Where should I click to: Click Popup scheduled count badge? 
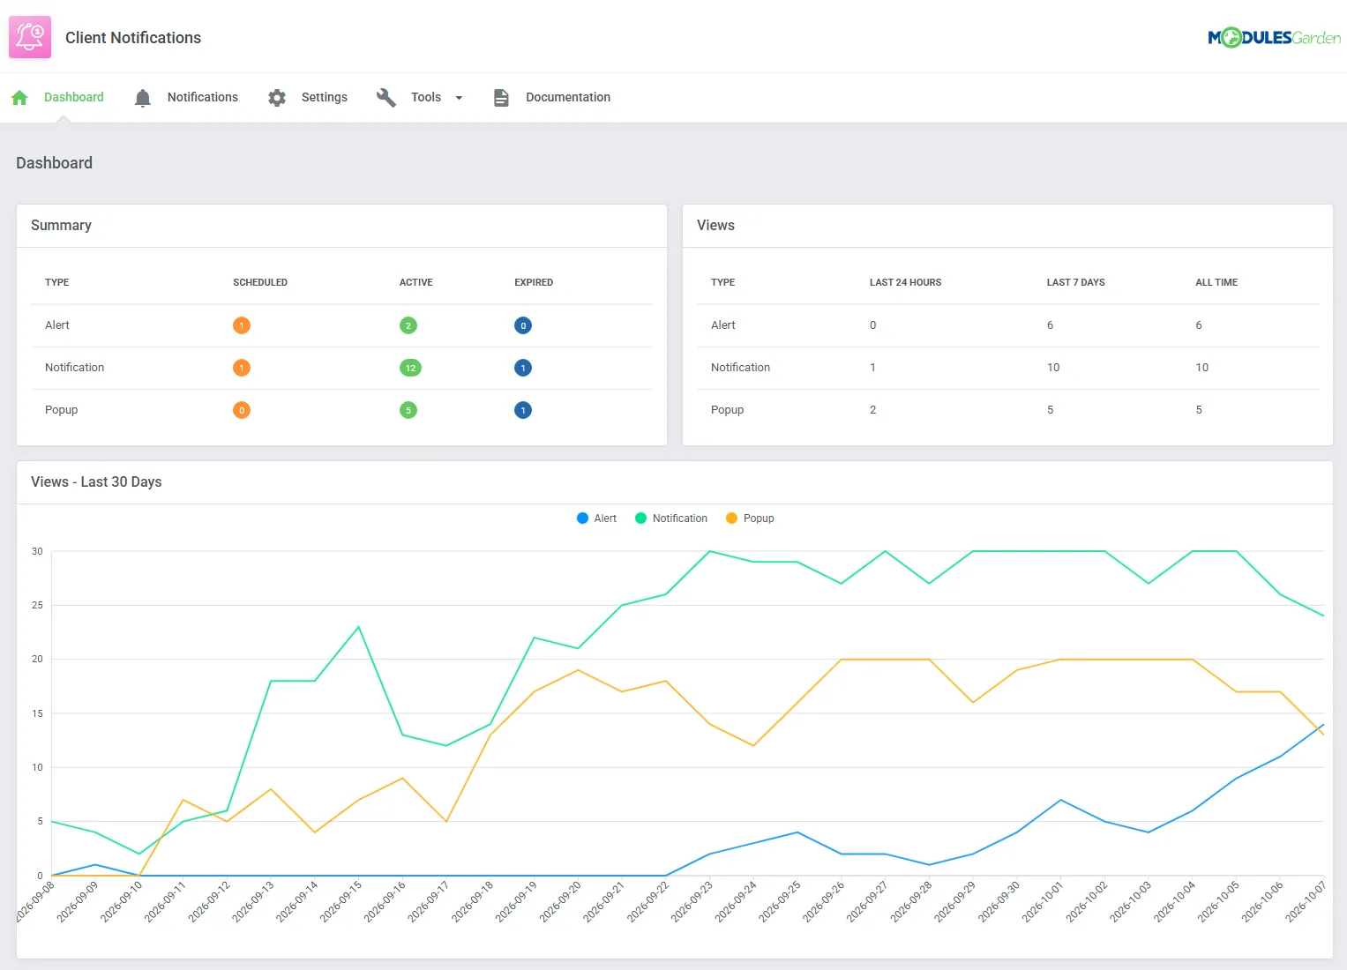click(x=242, y=410)
